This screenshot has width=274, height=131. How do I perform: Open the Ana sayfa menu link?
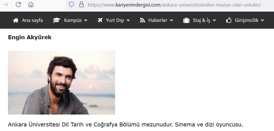(x=32, y=20)
